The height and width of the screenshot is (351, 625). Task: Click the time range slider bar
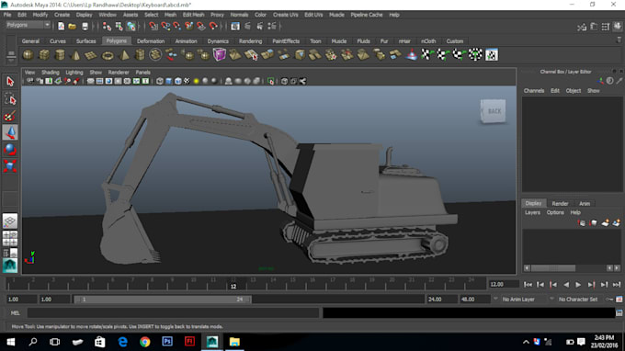click(x=163, y=300)
